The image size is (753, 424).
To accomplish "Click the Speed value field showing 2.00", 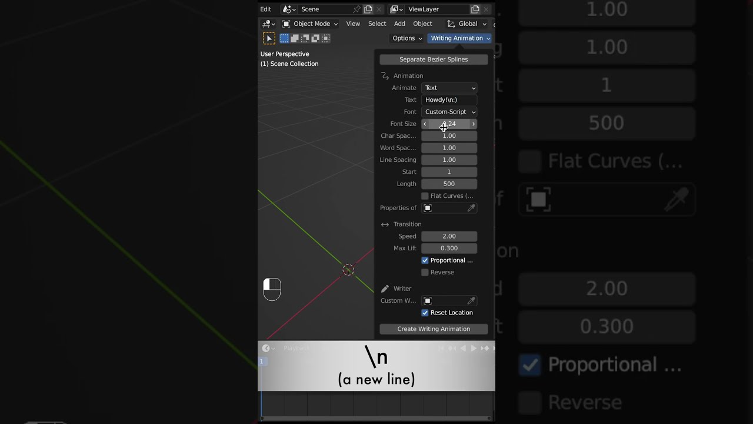I will click(x=449, y=236).
